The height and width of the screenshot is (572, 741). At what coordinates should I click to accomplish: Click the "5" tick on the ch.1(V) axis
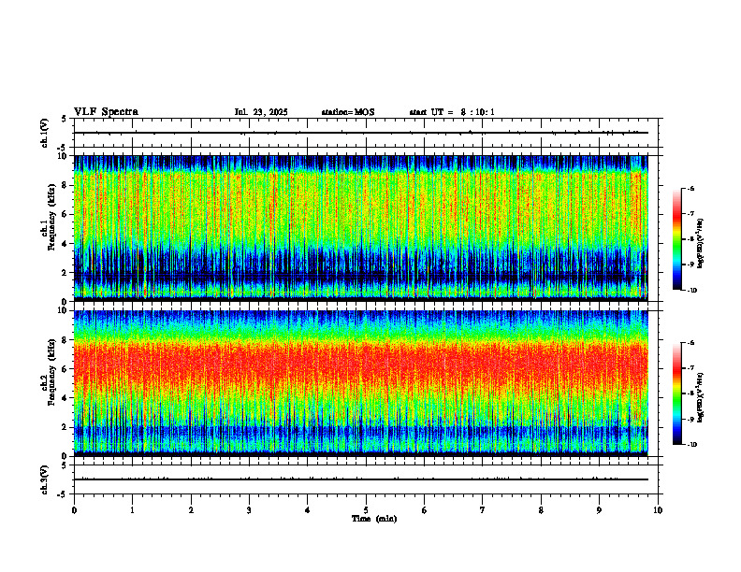click(65, 120)
